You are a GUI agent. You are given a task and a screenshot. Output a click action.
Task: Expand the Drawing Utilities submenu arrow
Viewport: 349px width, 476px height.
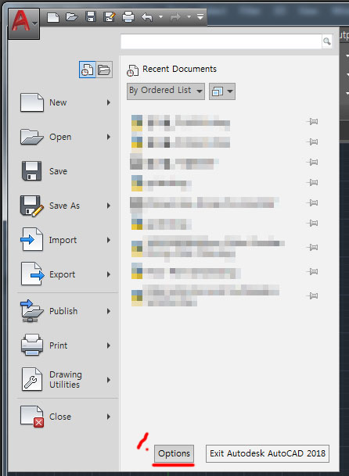coord(109,380)
